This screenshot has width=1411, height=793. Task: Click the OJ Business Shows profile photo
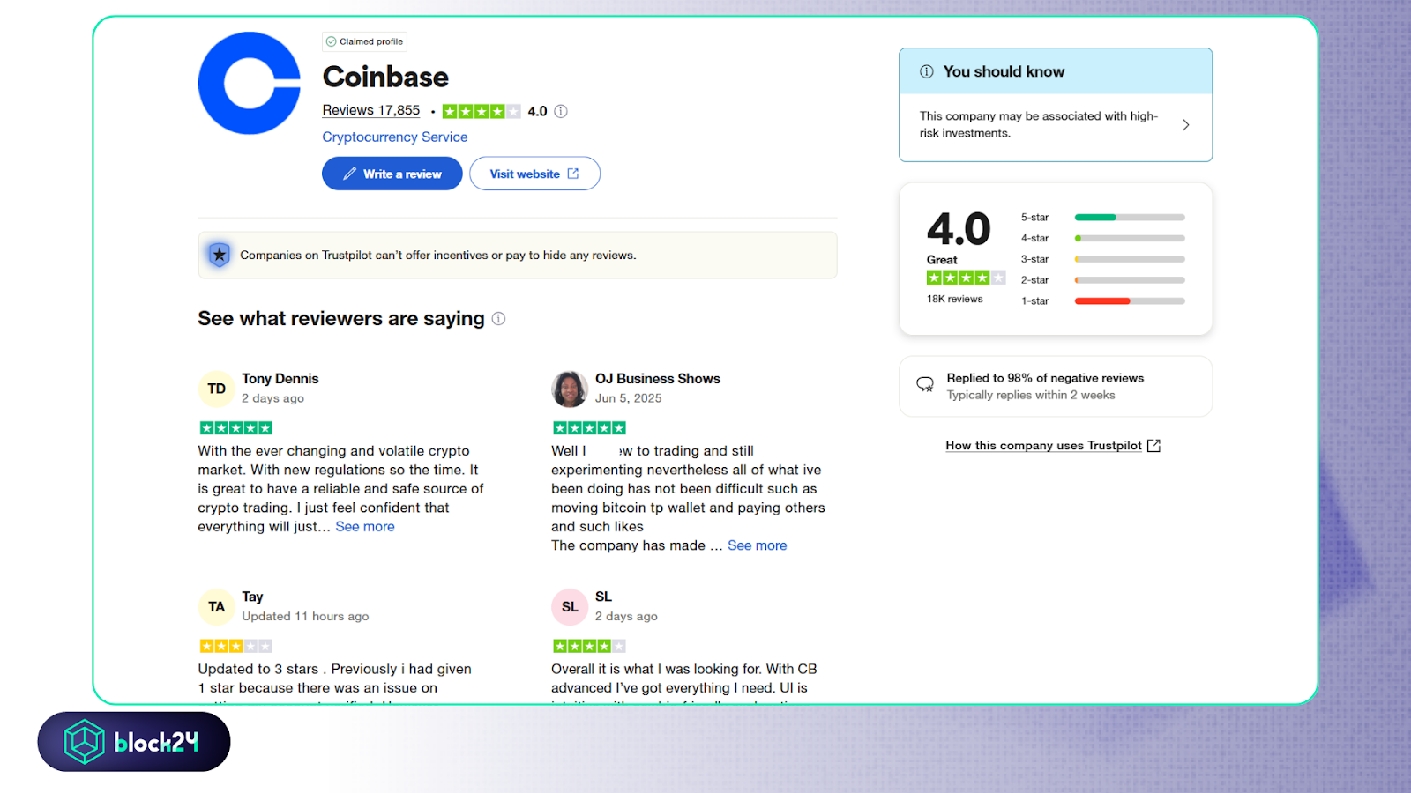pos(570,389)
